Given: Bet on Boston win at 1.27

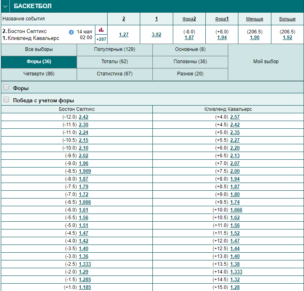Looking at the screenshot, I should pyautogui.click(x=124, y=35).
